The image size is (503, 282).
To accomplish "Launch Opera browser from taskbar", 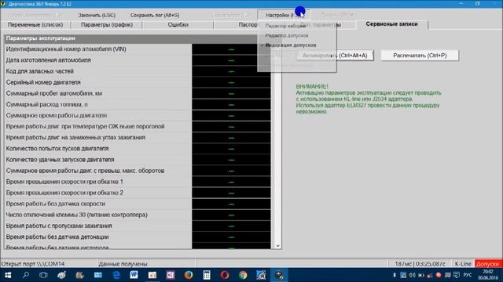I will click(x=225, y=275).
